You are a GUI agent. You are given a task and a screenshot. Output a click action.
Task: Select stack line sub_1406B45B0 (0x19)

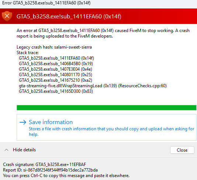point(56,64)
